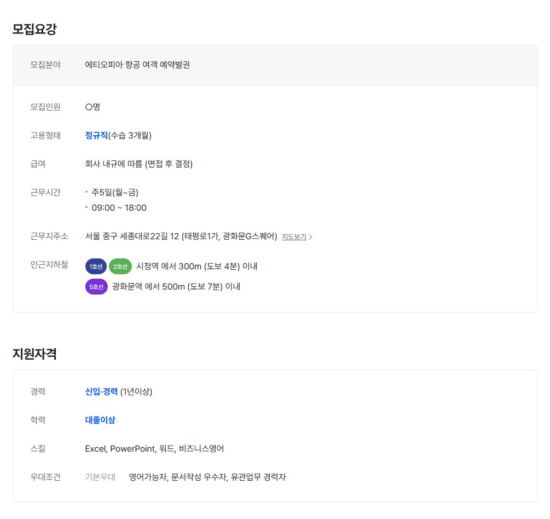This screenshot has width=550, height=519.
Task: Click the 시청역 300m walking distance text
Action: click(x=196, y=267)
